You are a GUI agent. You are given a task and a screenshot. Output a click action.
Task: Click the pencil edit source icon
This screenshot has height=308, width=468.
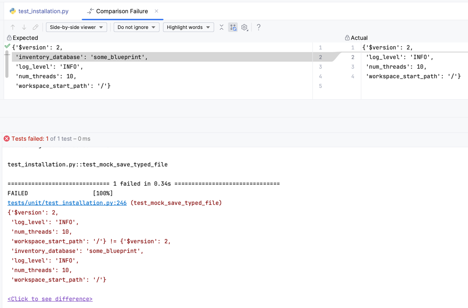[x=35, y=27]
